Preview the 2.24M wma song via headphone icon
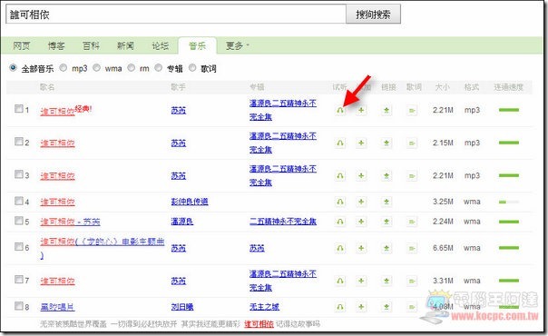 (x=340, y=222)
